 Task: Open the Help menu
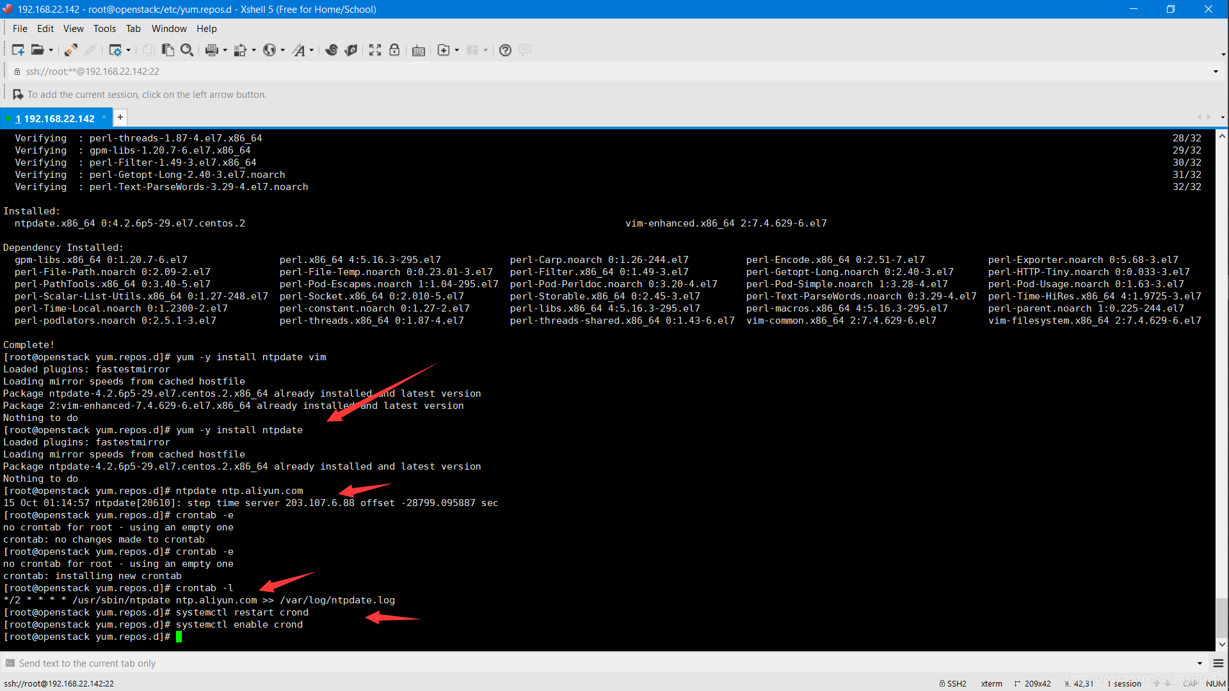(207, 28)
